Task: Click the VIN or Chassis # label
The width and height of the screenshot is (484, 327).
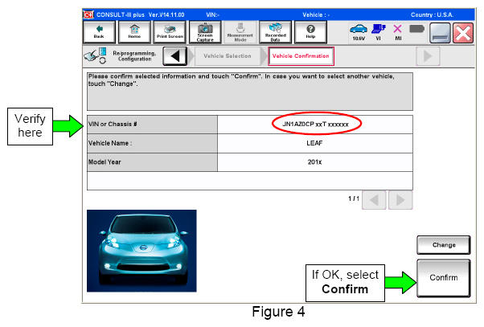Action: 113,124
